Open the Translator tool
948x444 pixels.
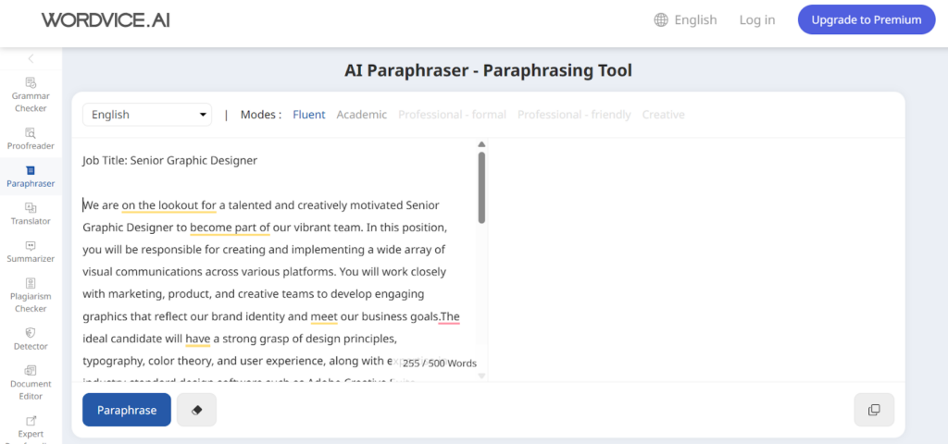click(x=31, y=214)
